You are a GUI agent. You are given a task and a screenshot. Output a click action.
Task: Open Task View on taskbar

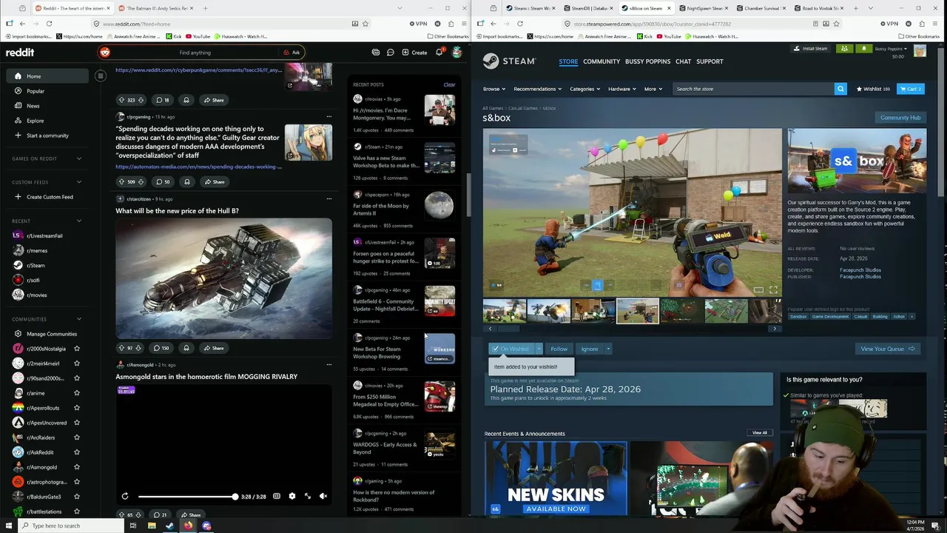pos(133,526)
